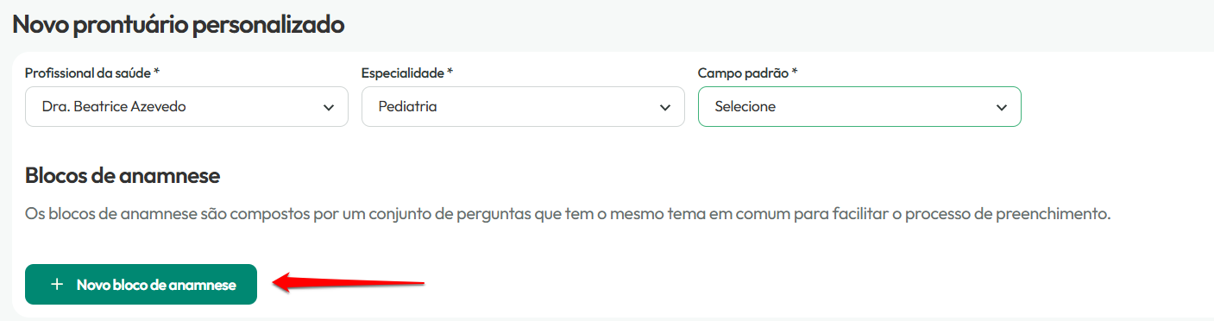Click the chevron arrow in Especialidade field
Screen dimensions: 1214x321
(665, 108)
